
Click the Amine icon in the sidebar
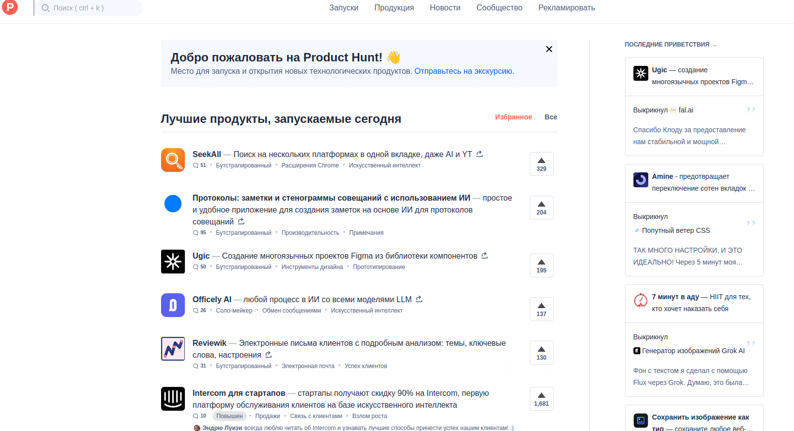(x=641, y=180)
